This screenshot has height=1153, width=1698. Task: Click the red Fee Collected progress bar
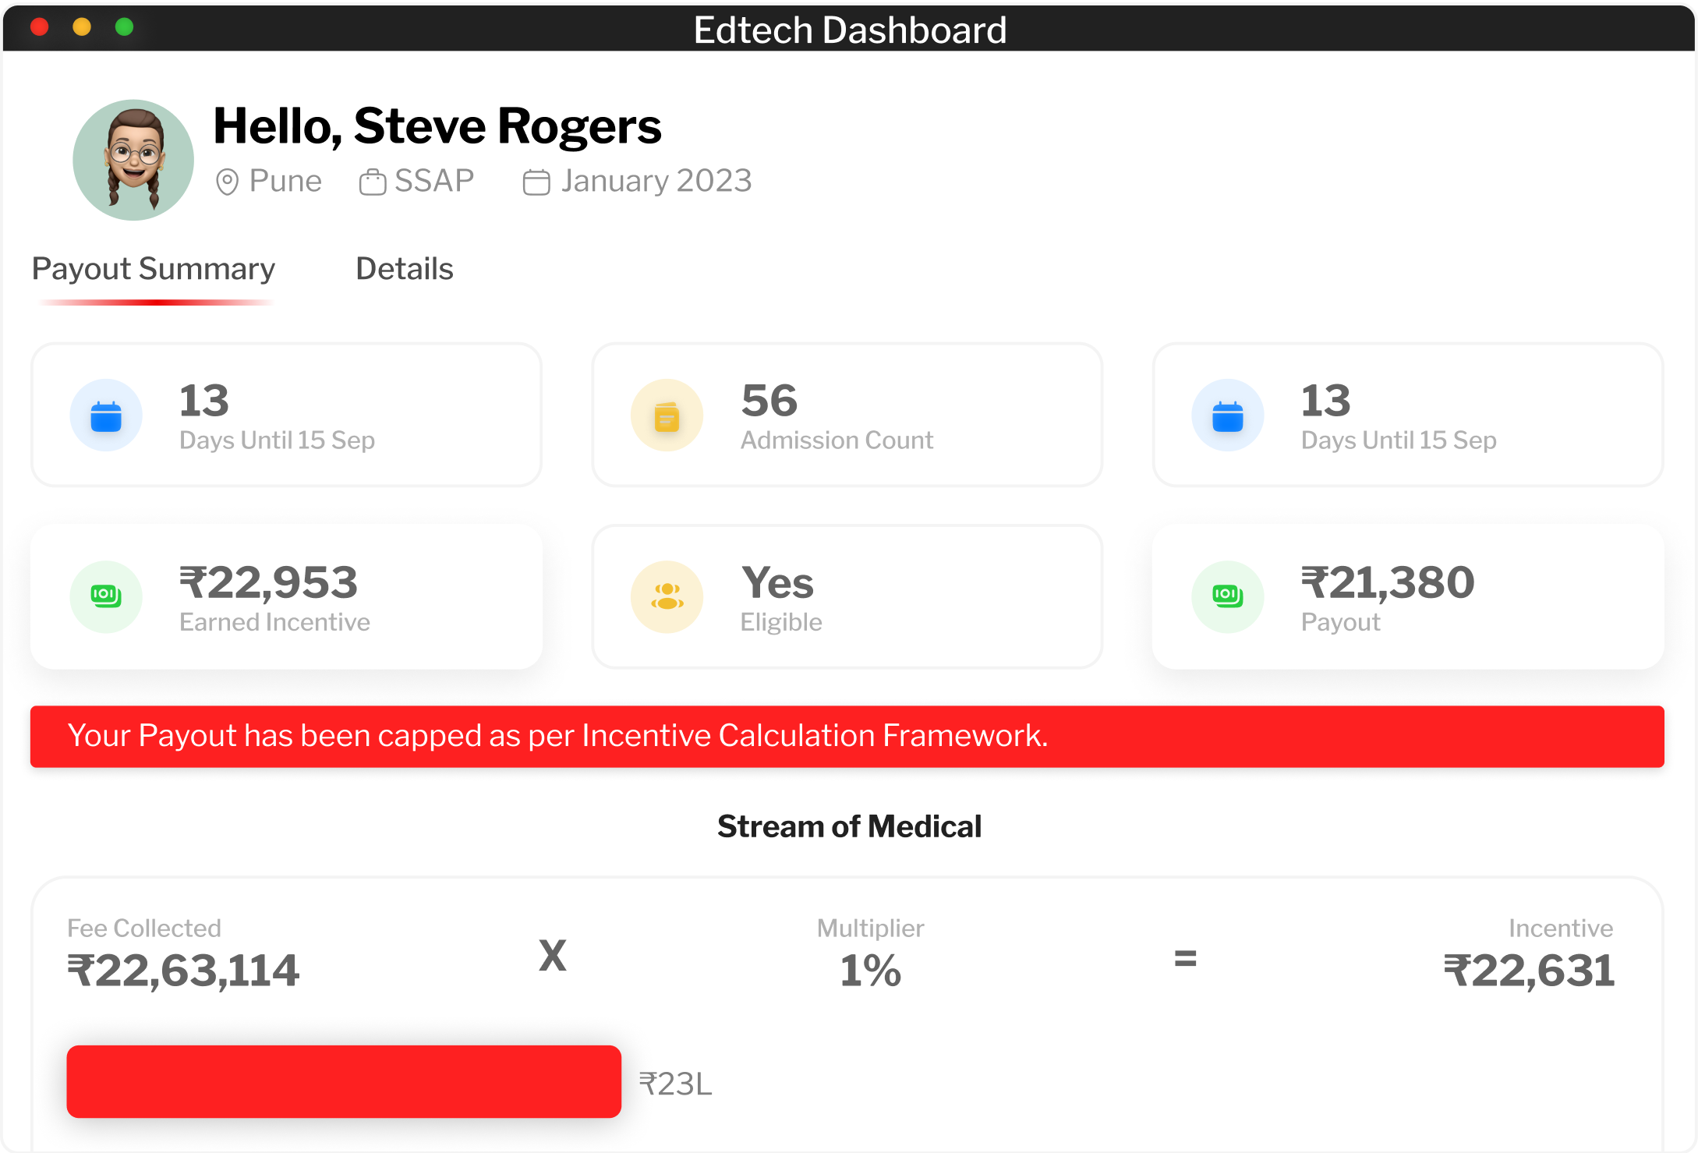point(344,1081)
